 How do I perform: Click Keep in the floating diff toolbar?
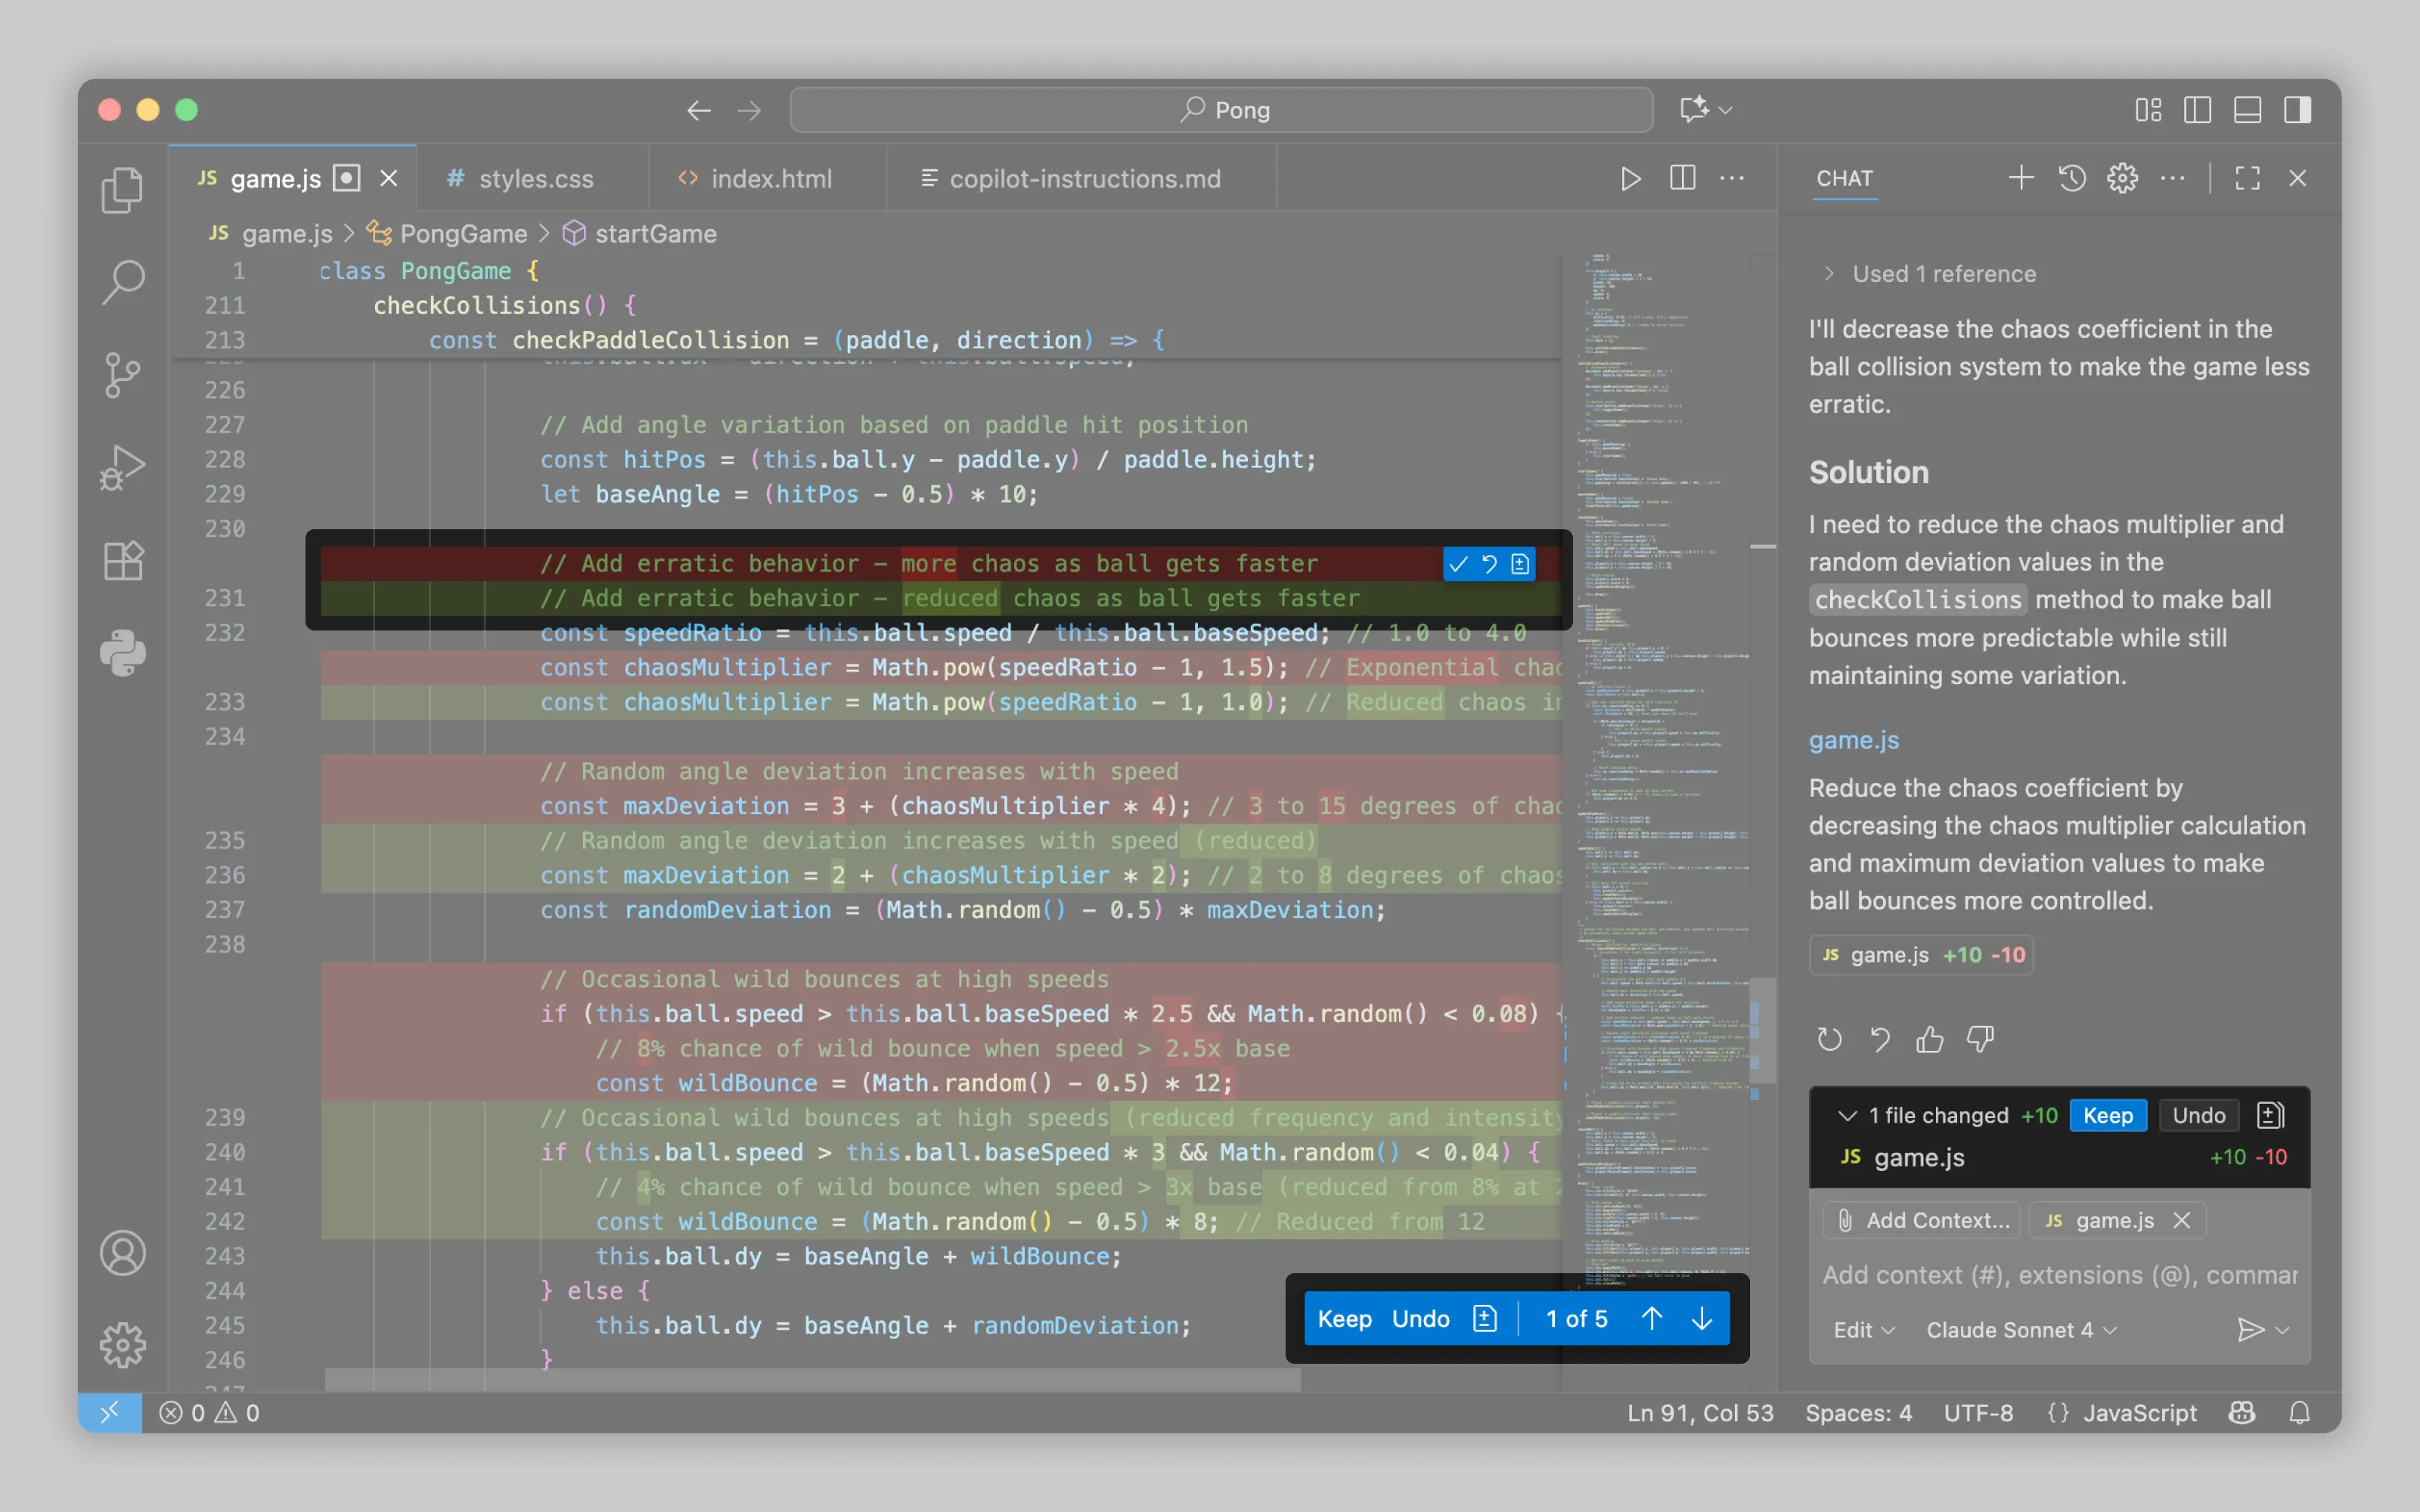pyautogui.click(x=1344, y=1319)
